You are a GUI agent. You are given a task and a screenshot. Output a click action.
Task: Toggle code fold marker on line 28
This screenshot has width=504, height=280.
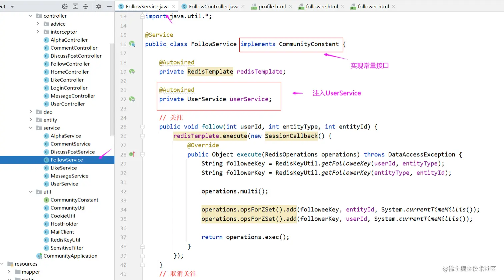(x=142, y=154)
